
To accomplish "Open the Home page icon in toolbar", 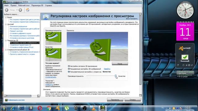I will coord(28,10).
